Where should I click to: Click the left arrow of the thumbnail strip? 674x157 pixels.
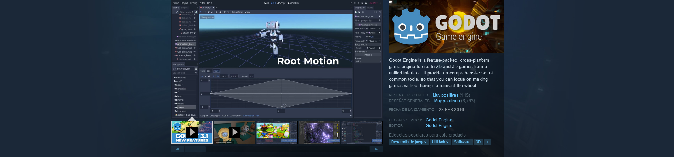click(x=177, y=149)
